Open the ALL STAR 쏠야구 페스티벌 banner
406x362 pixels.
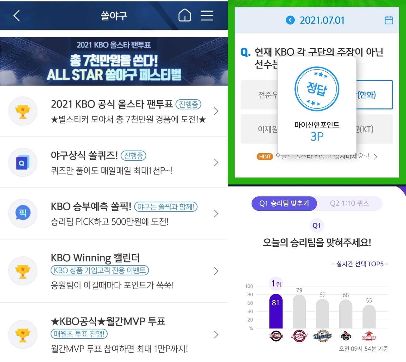114,61
